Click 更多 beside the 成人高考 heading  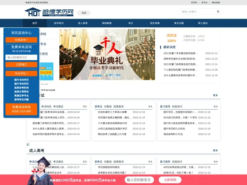point(215,150)
